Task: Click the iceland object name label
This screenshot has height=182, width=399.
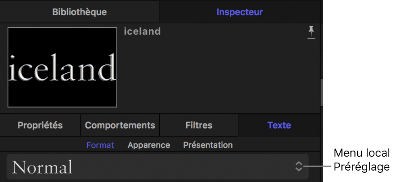Action: 142,31
